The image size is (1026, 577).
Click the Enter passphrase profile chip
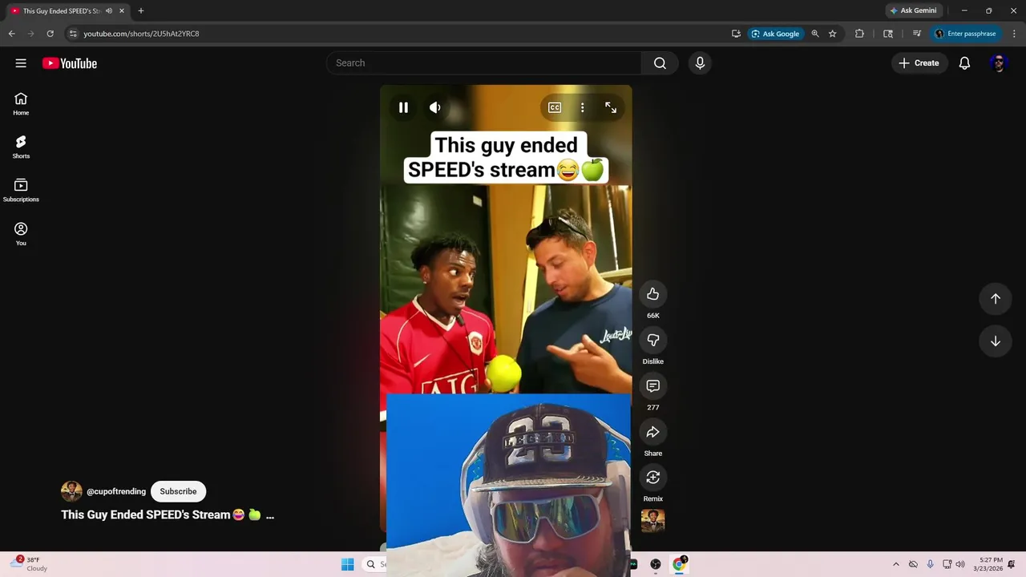coord(966,34)
